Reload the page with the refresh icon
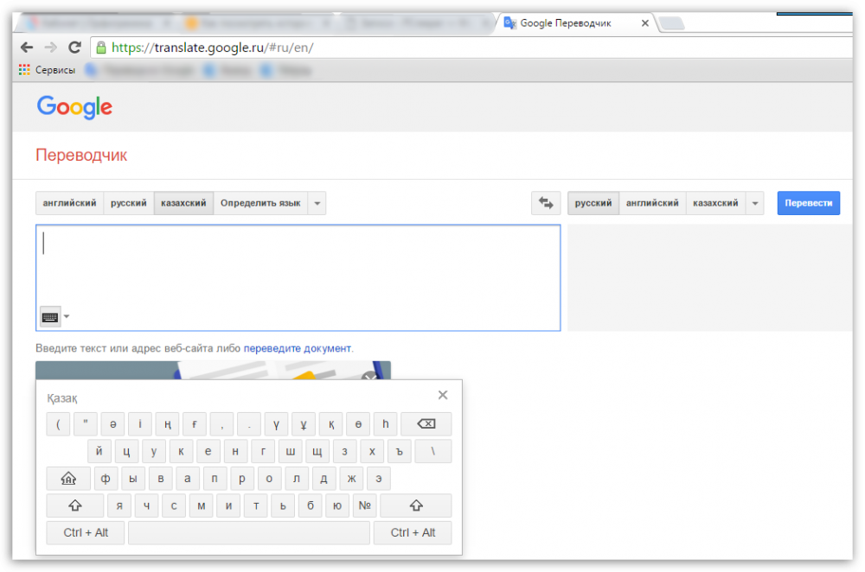This screenshot has height=572, width=865. tap(74, 48)
